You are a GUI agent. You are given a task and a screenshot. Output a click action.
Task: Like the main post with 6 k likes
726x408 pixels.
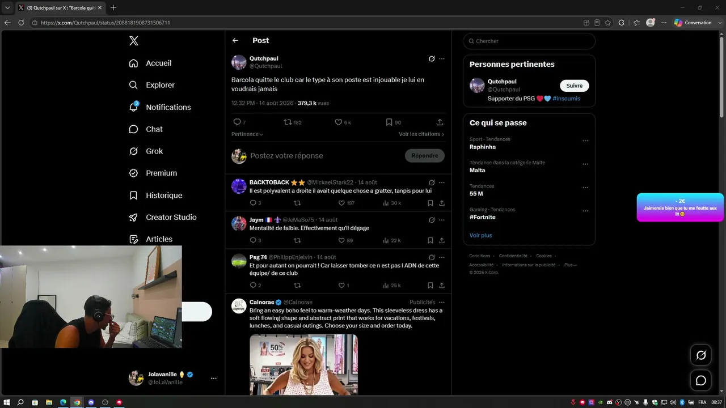339,122
